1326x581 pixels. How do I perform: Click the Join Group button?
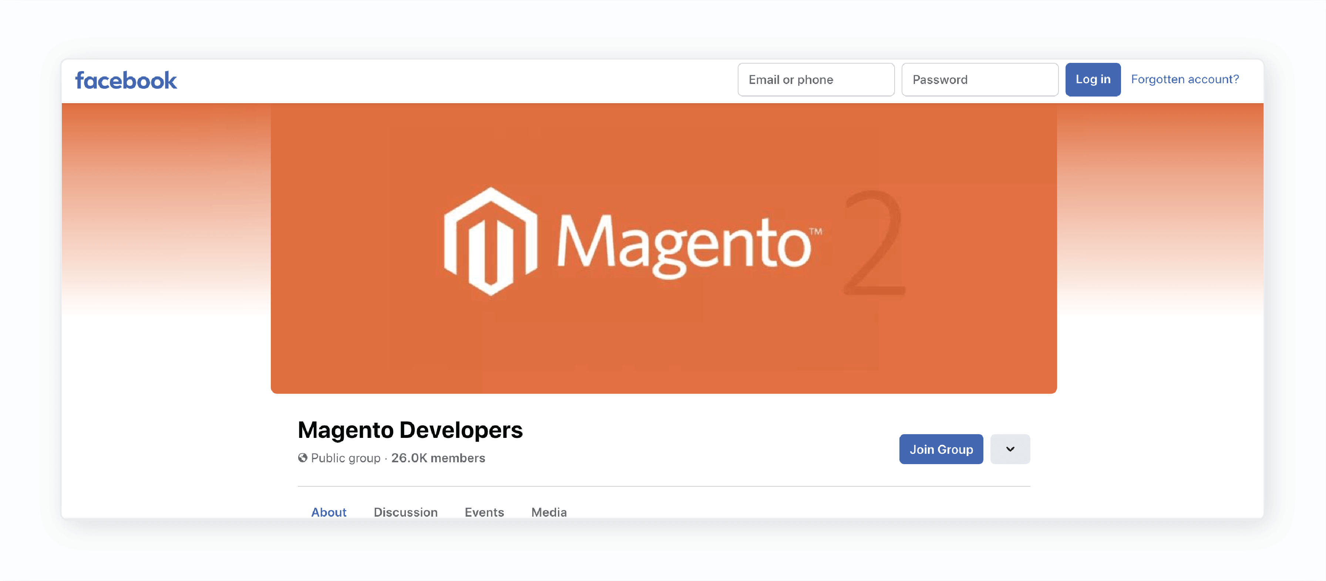(941, 449)
